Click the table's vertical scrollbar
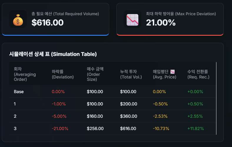The height and width of the screenshot is (147, 232). click(x=216, y=98)
